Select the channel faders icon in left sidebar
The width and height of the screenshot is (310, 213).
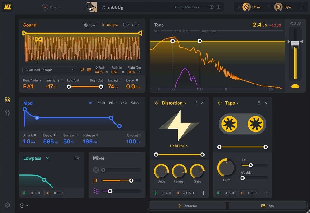pyautogui.click(x=7, y=112)
